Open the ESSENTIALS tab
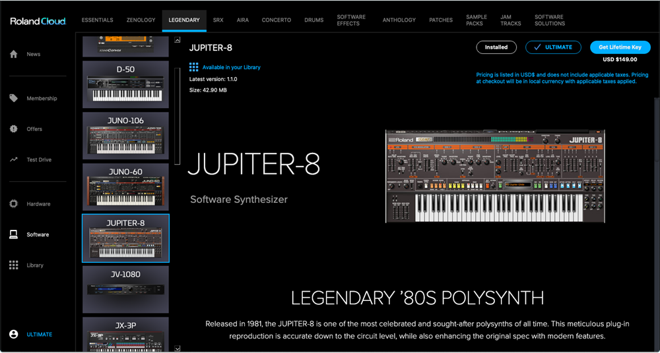Image resolution: width=660 pixels, height=353 pixels. point(97,20)
